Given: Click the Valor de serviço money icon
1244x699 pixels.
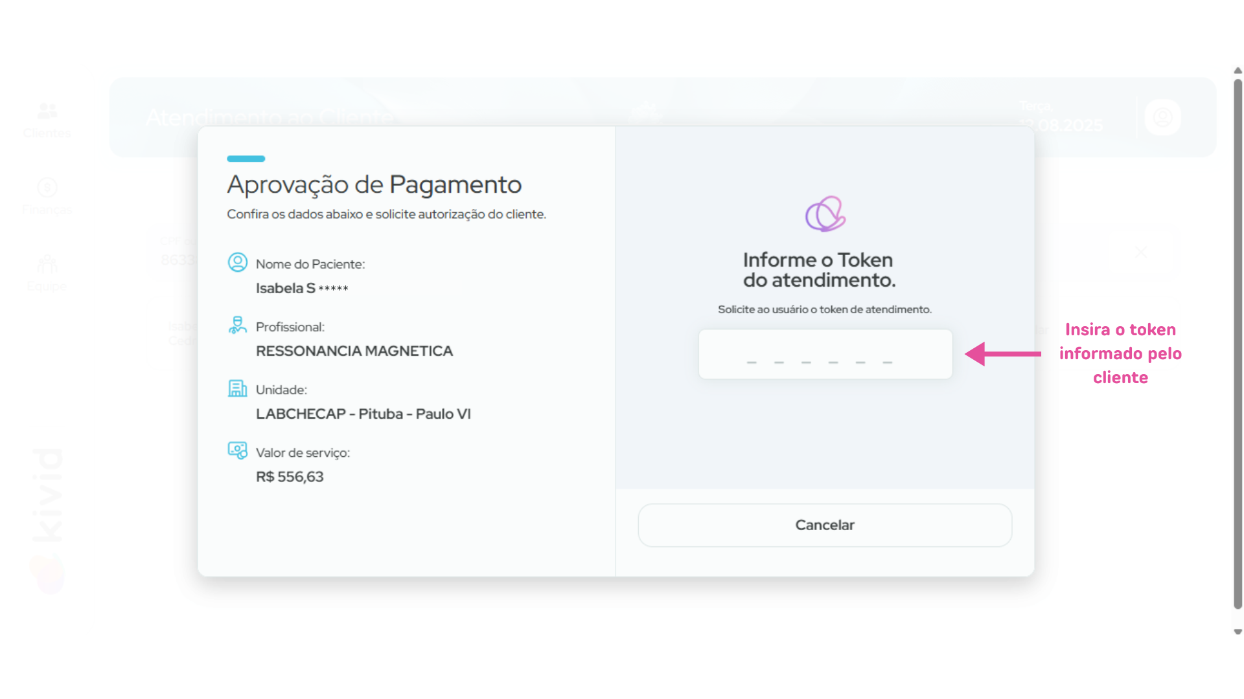Looking at the screenshot, I should [x=238, y=450].
